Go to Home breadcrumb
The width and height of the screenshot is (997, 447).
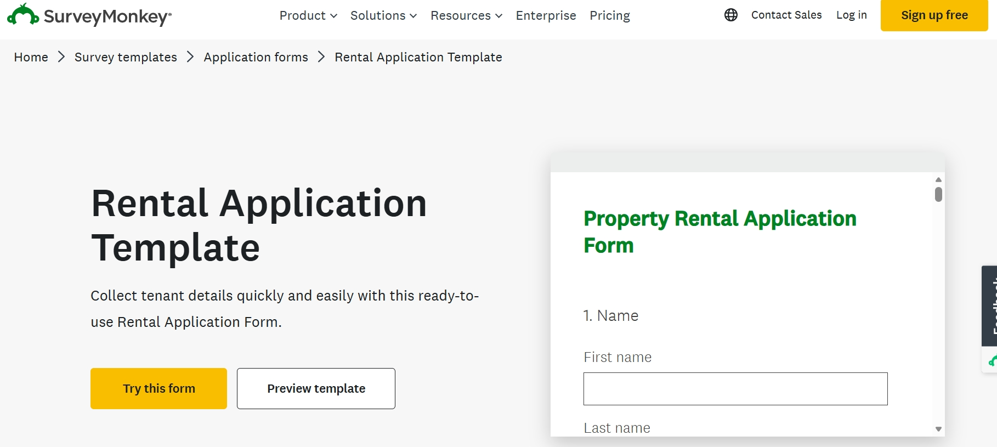(x=31, y=57)
